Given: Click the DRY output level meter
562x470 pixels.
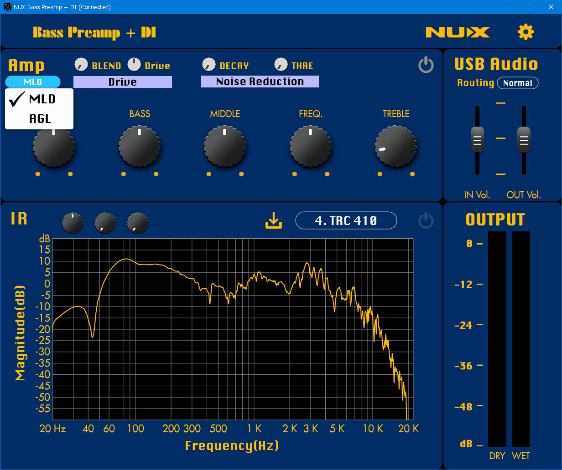Looking at the screenshot, I should click(497, 339).
